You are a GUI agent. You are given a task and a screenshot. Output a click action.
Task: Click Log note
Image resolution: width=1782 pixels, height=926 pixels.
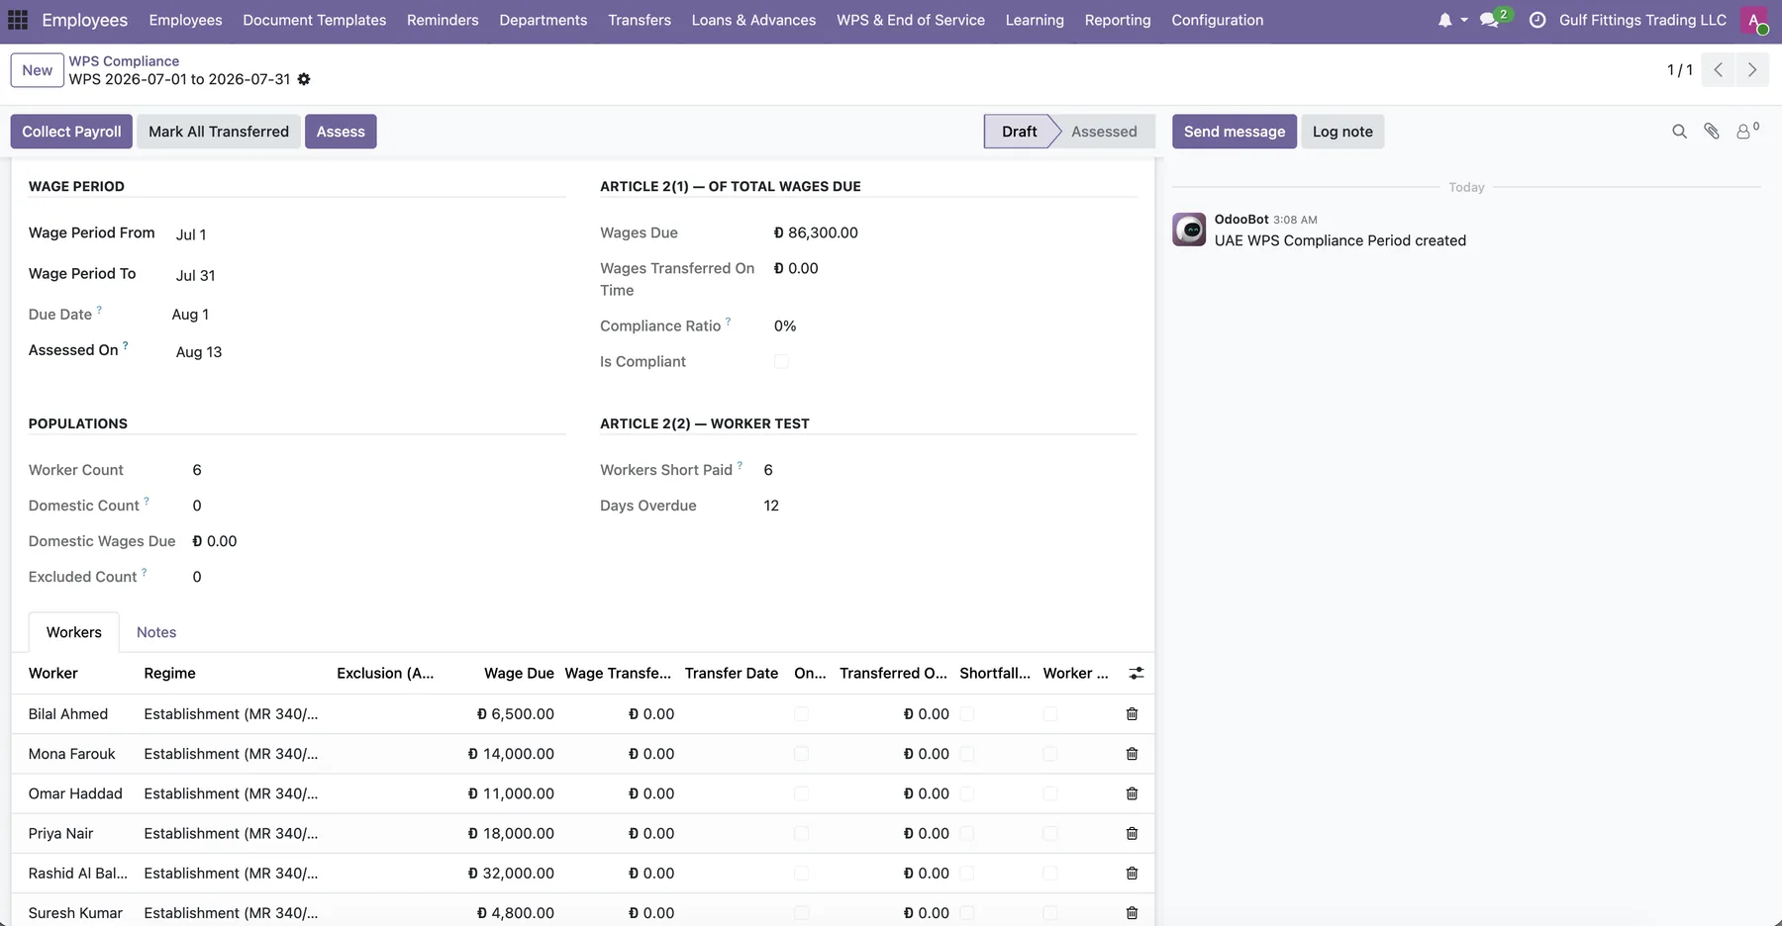(1342, 132)
